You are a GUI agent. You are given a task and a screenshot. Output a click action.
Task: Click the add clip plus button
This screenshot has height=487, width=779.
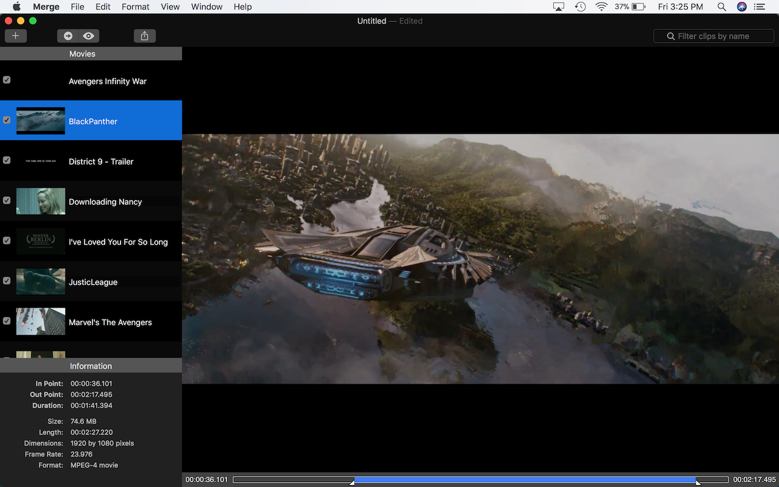coord(15,36)
